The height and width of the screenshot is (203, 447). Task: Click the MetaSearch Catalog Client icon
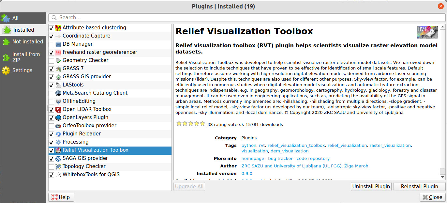(58, 93)
